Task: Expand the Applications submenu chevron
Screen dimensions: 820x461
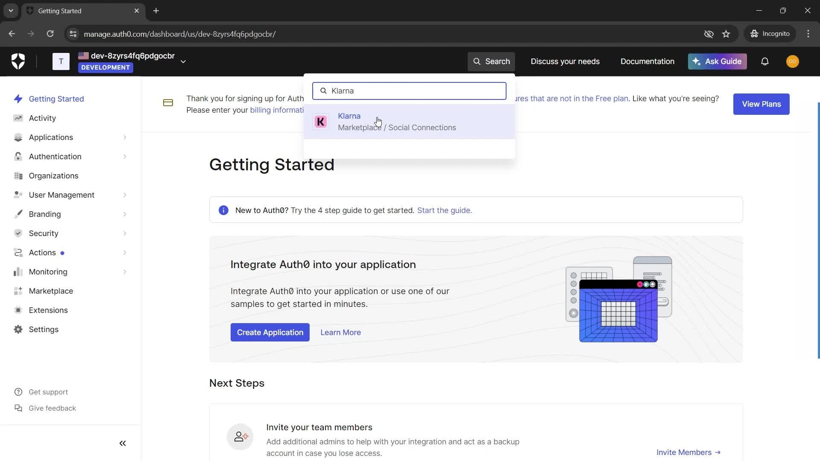Action: (x=125, y=137)
